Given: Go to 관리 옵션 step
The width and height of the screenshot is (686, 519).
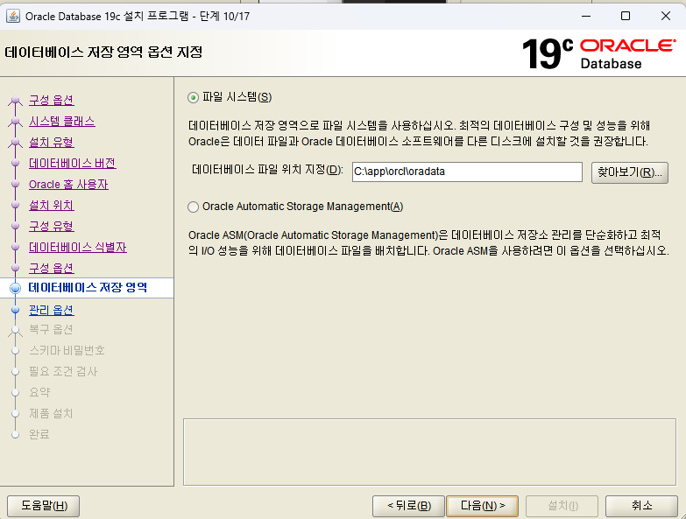Looking at the screenshot, I should point(51,310).
